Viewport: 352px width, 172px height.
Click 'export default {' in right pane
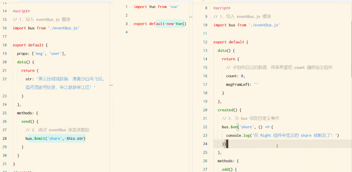[231, 42]
